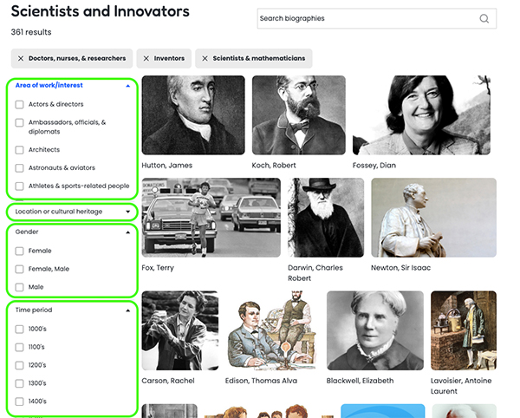Screen dimensions: 520x418
Task: Remove the Doctors, nurses, & researchers filter
Action: (x=21, y=58)
